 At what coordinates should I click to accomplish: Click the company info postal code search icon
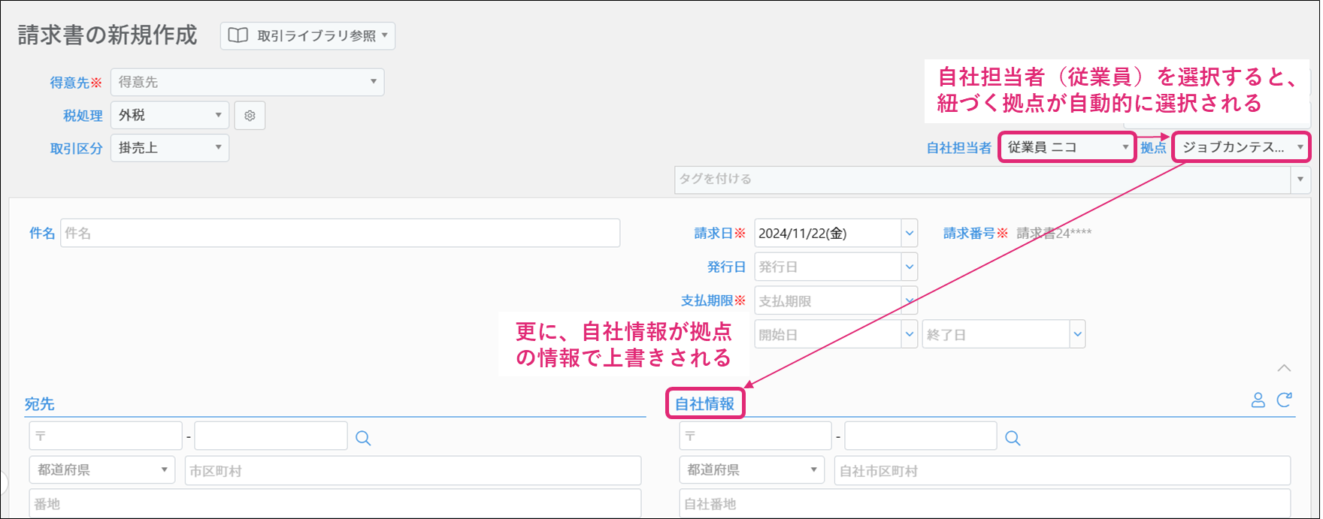coord(1013,438)
